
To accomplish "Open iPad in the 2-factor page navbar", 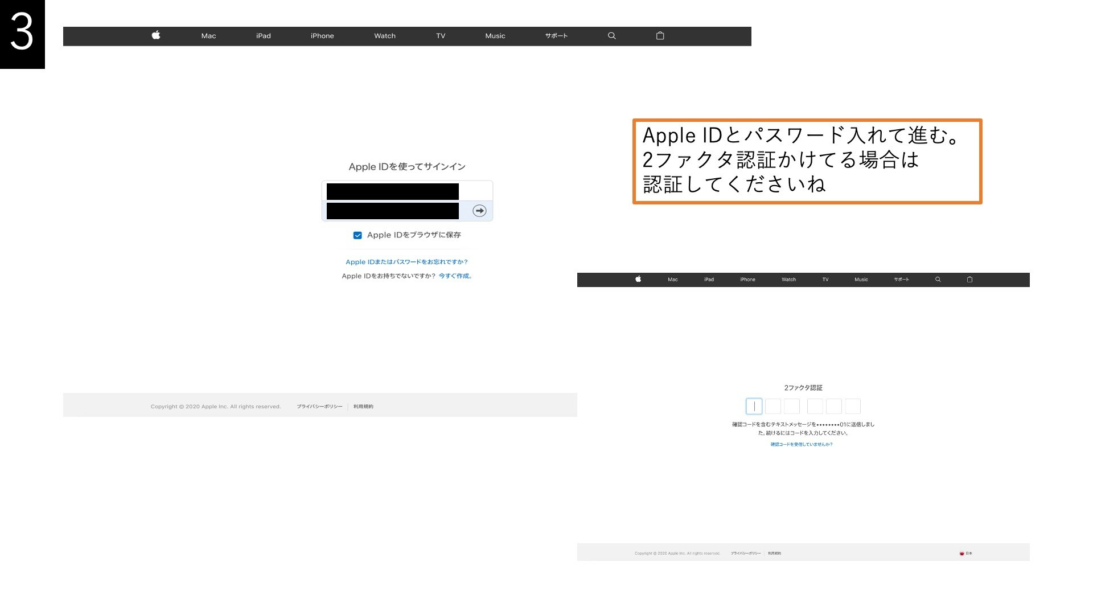I will 709,280.
